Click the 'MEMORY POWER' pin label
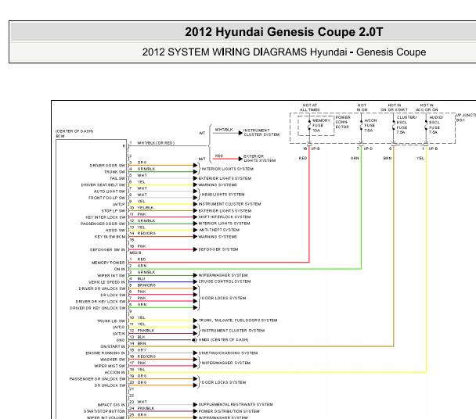The width and height of the screenshot is (476, 419). pos(108,263)
